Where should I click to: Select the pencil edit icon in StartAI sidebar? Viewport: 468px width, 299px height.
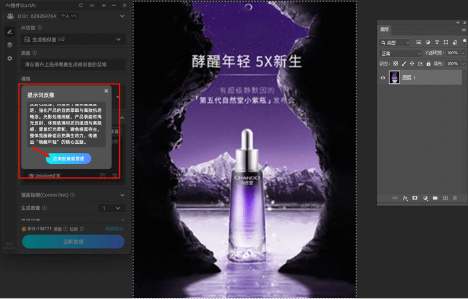tap(10, 31)
